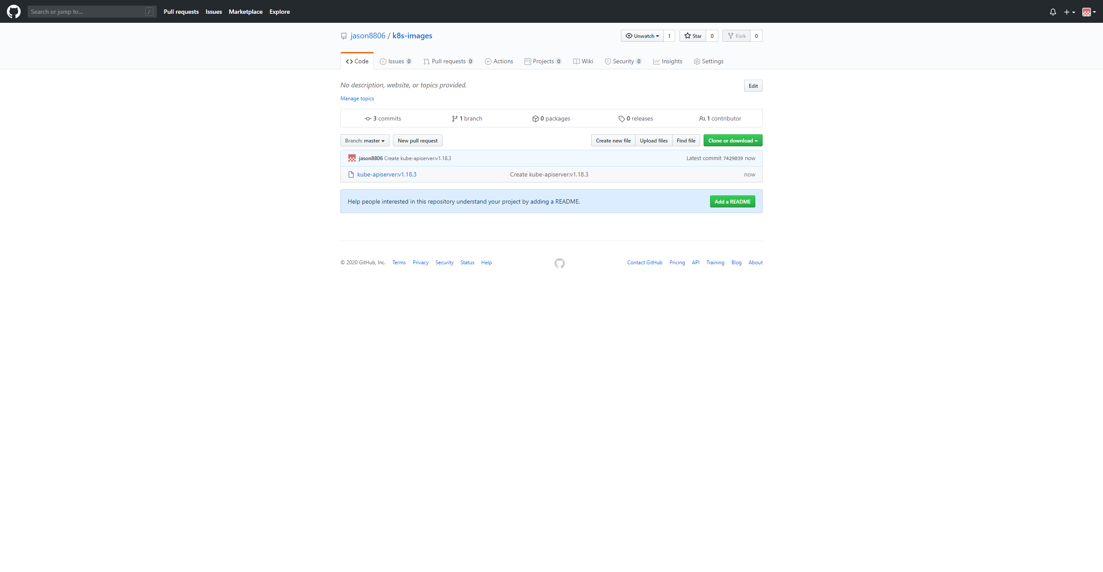Switch to the Projects tab
The width and height of the screenshot is (1103, 572).
point(543,61)
